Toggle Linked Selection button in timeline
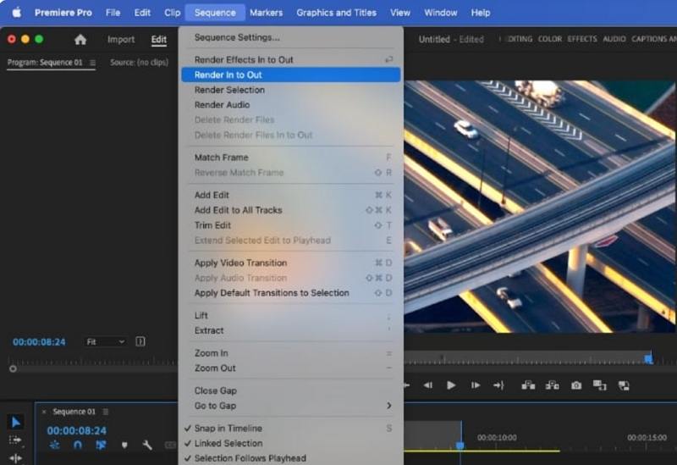Image resolution: width=677 pixels, height=465 pixels. [x=101, y=445]
